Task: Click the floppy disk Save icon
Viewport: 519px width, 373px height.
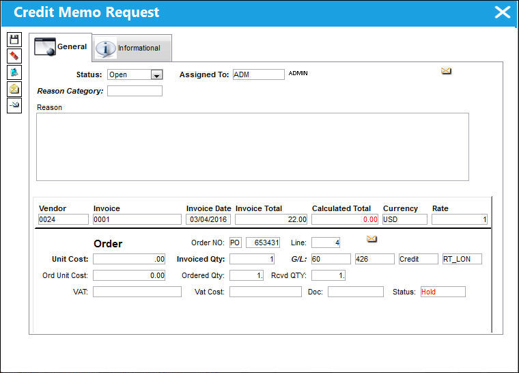Action: [14, 40]
